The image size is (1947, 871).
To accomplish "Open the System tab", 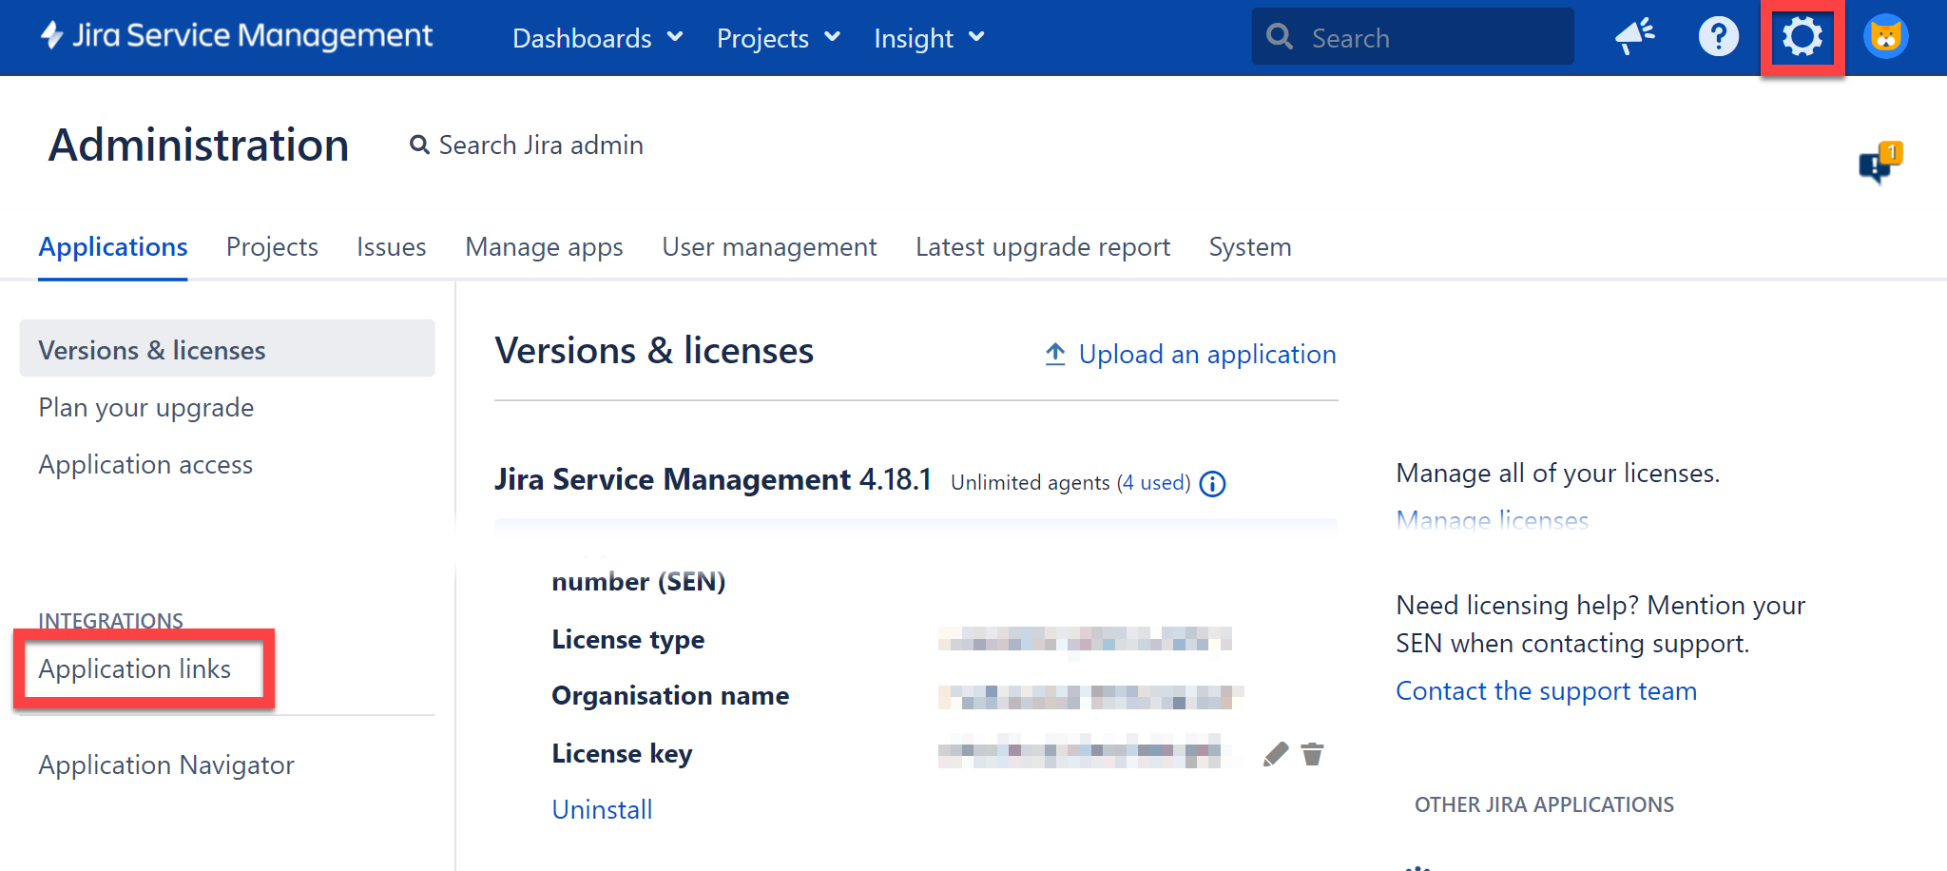I will [x=1250, y=247].
